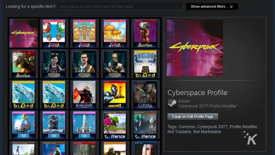Select the Cyberspace Profile card in the grid

coord(24,32)
